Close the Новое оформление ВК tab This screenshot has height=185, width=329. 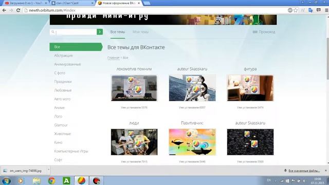(139, 3)
